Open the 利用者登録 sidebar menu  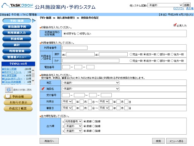coord(17,51)
